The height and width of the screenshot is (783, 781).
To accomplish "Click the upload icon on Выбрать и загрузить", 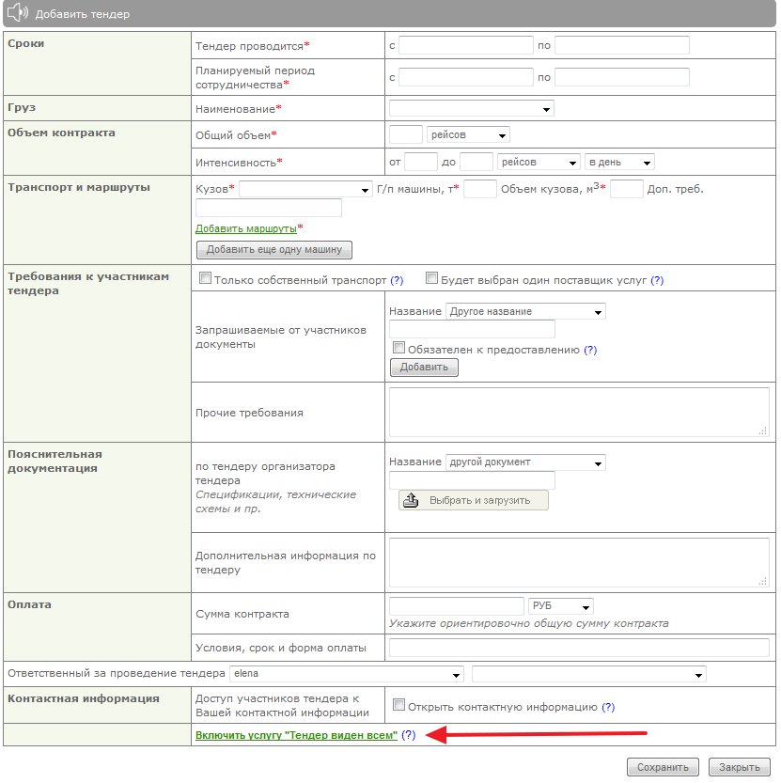I will tap(411, 500).
